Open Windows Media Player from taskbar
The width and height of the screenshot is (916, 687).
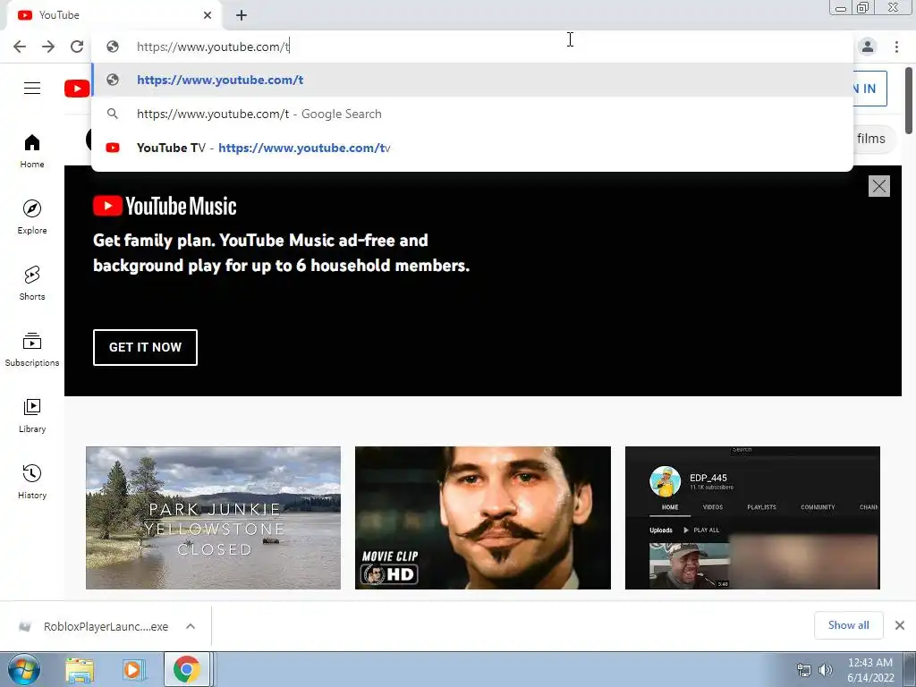(x=133, y=670)
